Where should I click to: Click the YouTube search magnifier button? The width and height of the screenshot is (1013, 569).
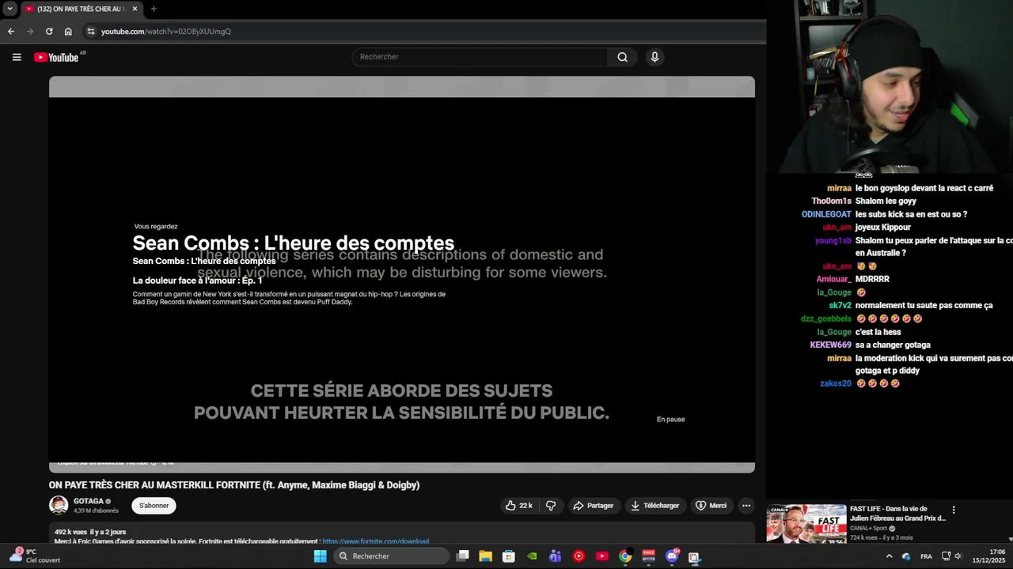(623, 57)
